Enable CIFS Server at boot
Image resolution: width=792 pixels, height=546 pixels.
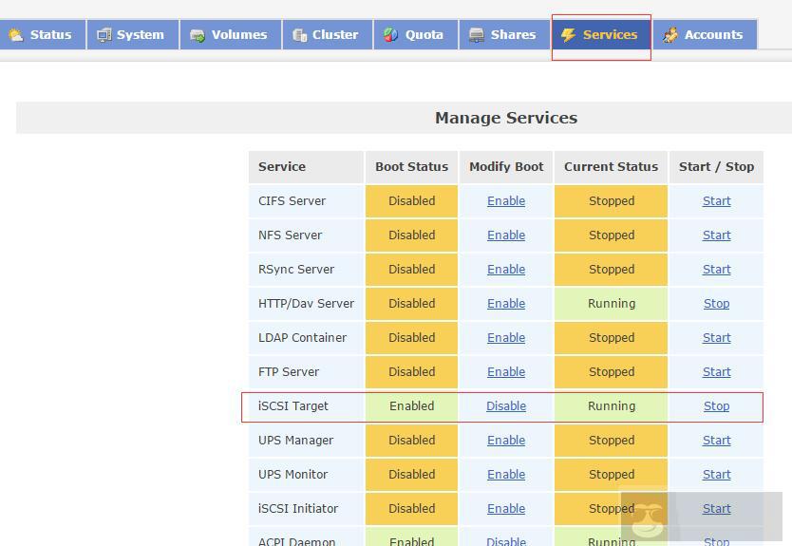point(506,201)
